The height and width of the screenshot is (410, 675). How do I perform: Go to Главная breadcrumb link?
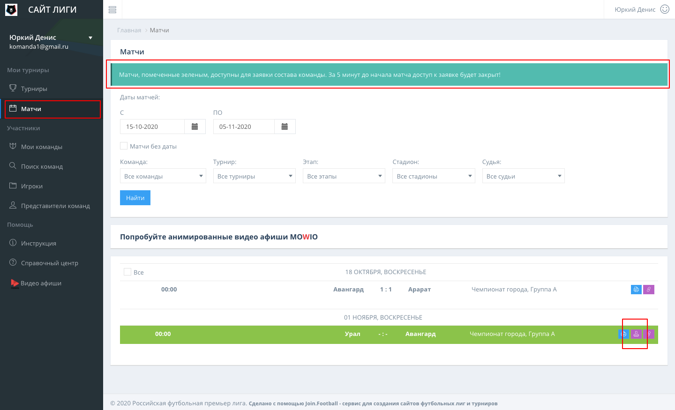coord(129,30)
